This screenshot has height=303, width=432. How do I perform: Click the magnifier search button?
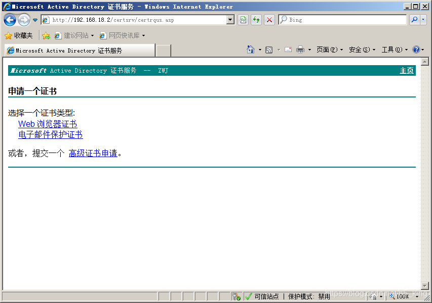point(414,20)
